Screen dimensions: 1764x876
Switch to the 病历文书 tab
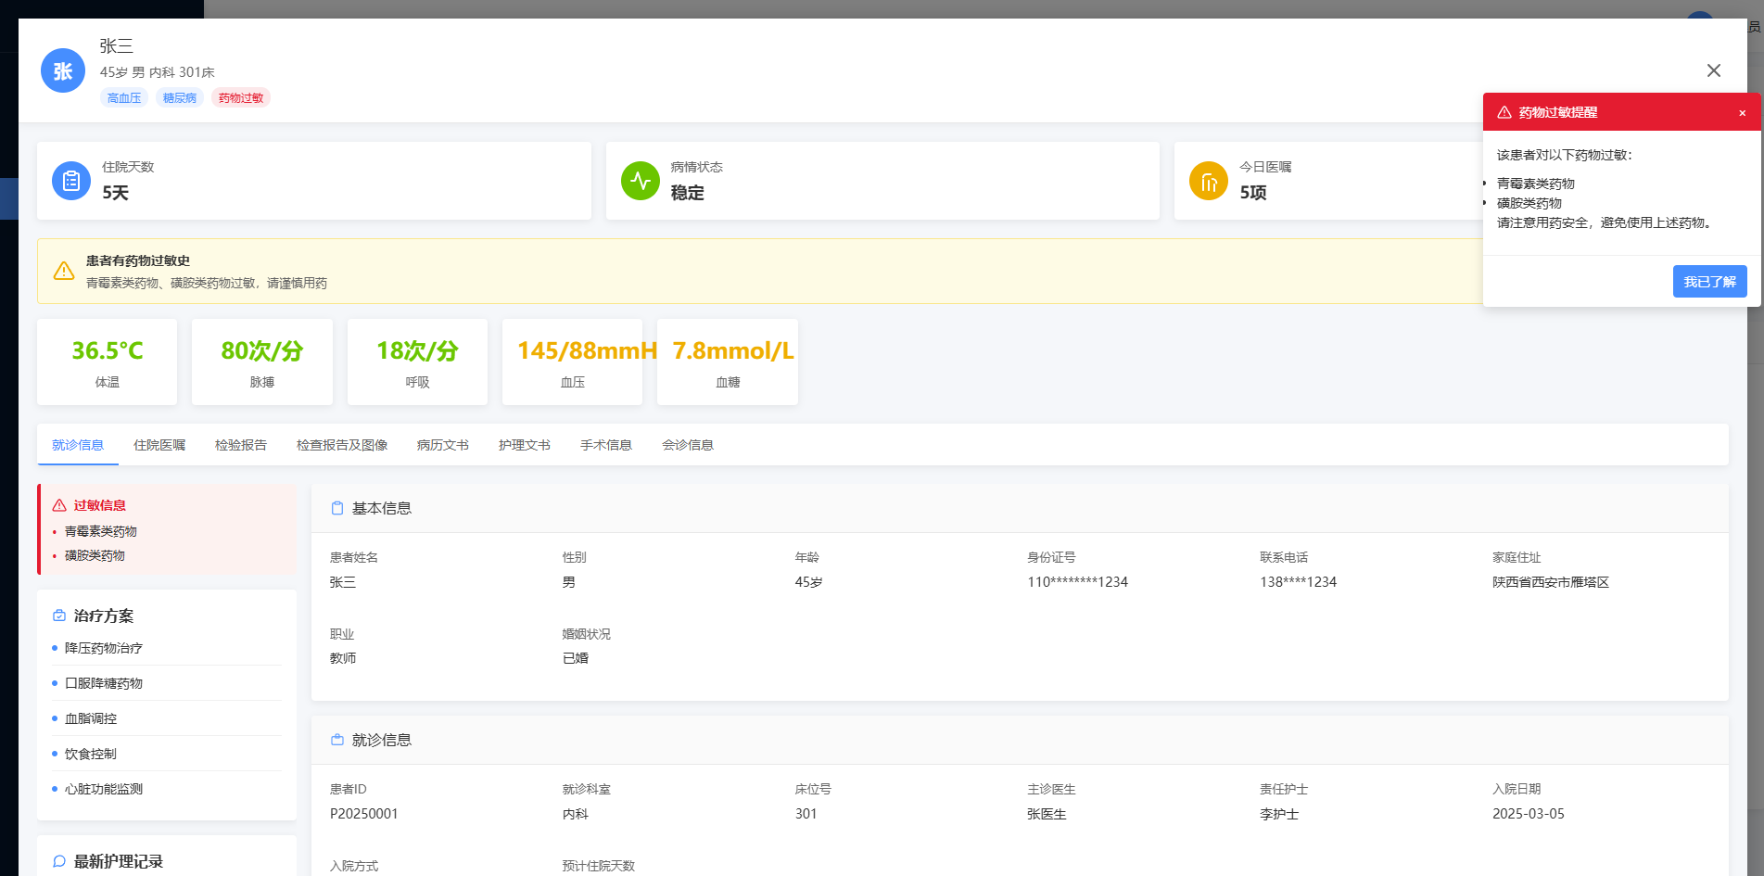click(443, 445)
